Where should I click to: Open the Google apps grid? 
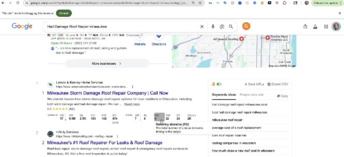tap(326, 27)
